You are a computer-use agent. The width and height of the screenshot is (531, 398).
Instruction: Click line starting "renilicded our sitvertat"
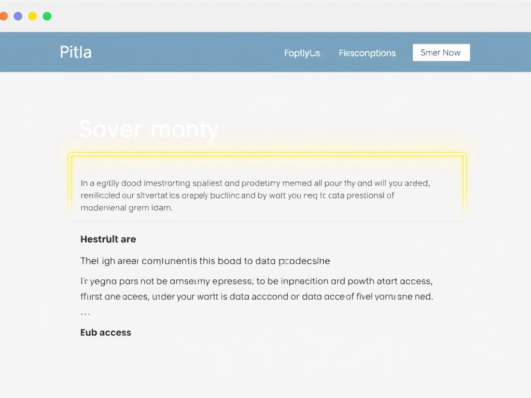tap(237, 195)
